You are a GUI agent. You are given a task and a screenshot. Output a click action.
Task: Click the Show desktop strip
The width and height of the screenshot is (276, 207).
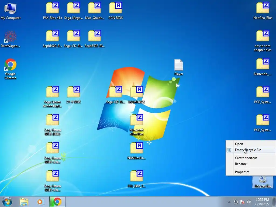pyautogui.click(x=274, y=202)
